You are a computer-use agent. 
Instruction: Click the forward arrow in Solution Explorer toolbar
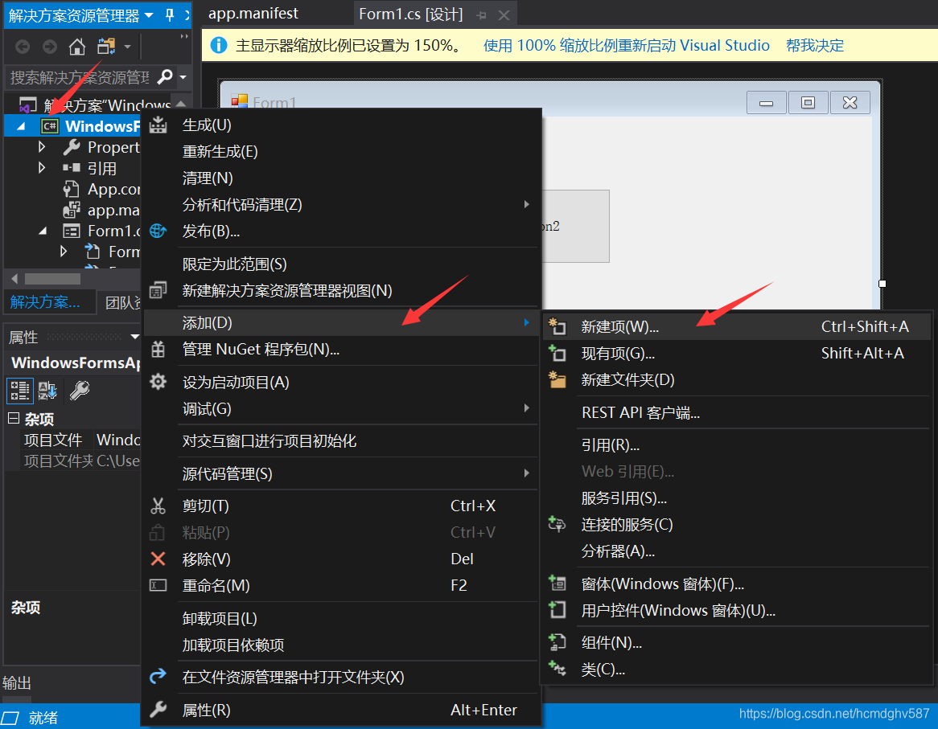[x=50, y=47]
